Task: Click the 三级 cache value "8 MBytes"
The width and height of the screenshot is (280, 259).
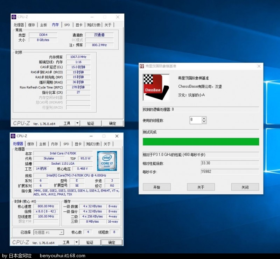Action: point(92,221)
